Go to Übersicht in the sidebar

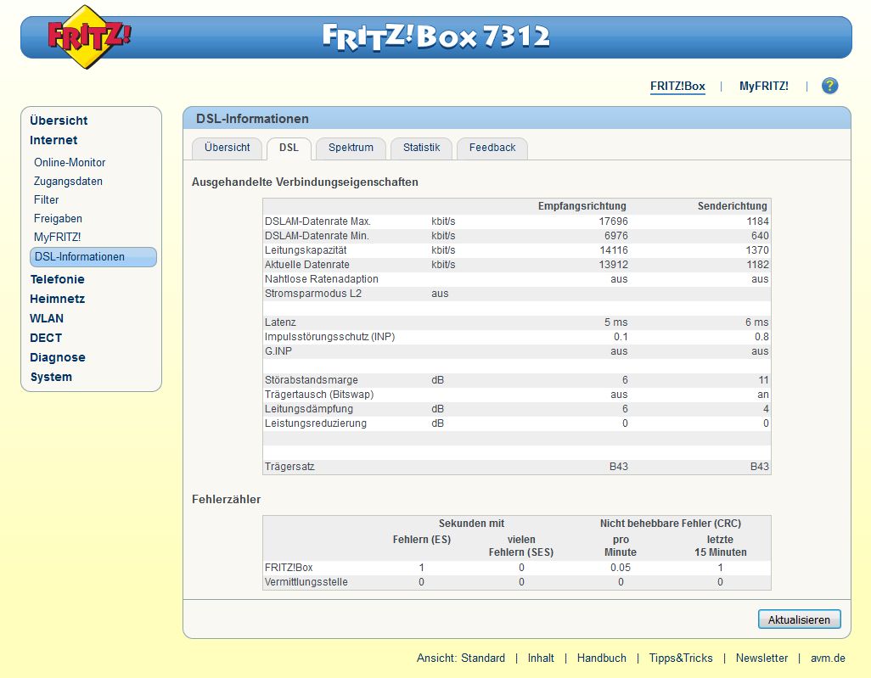tap(59, 120)
